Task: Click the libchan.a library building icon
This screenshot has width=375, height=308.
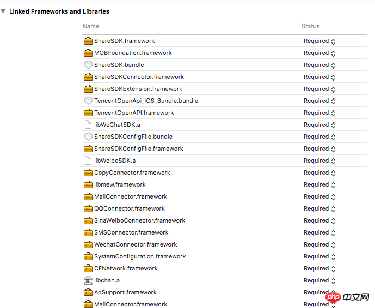Action: coord(88,280)
